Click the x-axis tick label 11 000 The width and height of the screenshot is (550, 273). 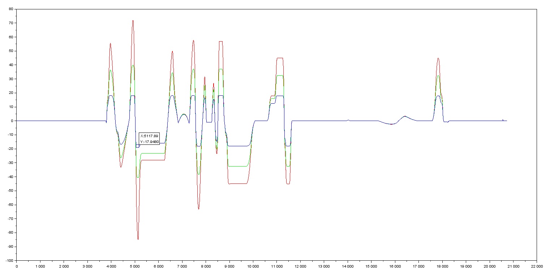[x=277, y=266]
